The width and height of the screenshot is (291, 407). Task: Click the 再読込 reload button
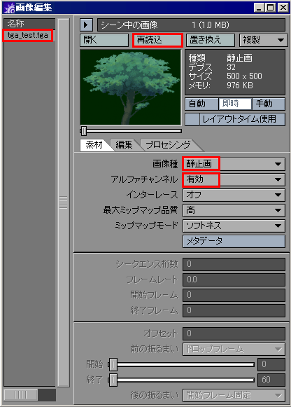point(157,40)
